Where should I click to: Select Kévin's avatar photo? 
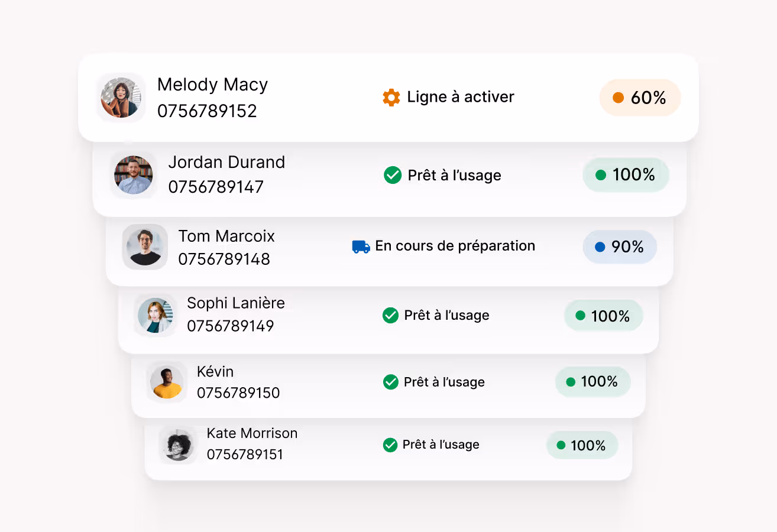pyautogui.click(x=167, y=382)
